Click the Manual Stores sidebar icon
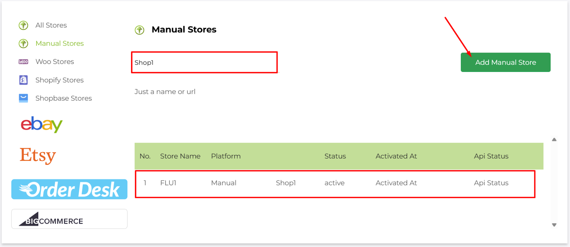Viewport: 570px width, 247px height. [x=24, y=43]
